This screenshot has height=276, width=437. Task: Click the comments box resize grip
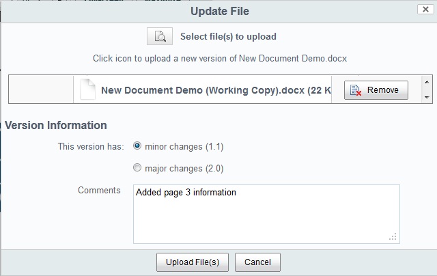click(x=393, y=236)
